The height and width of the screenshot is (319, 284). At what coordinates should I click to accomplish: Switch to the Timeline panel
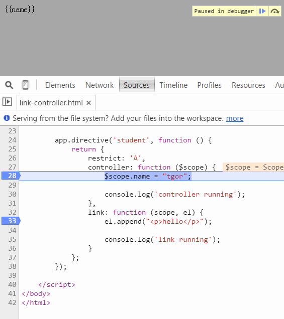tap(173, 85)
